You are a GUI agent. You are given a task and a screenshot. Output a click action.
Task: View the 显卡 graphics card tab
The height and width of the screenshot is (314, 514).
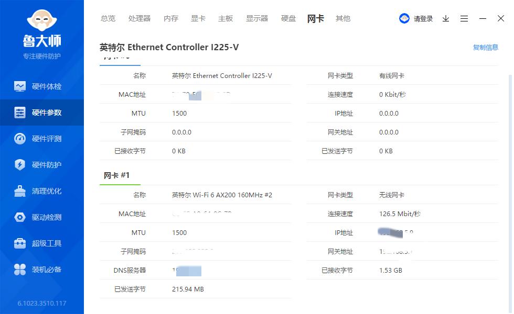point(198,18)
